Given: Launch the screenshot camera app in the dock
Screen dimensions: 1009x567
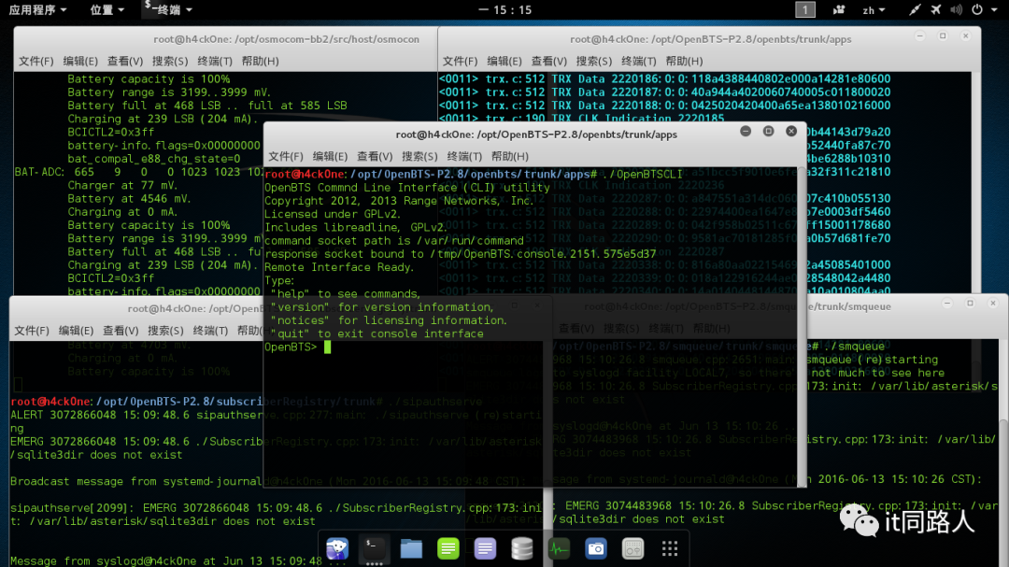Looking at the screenshot, I should [596, 549].
